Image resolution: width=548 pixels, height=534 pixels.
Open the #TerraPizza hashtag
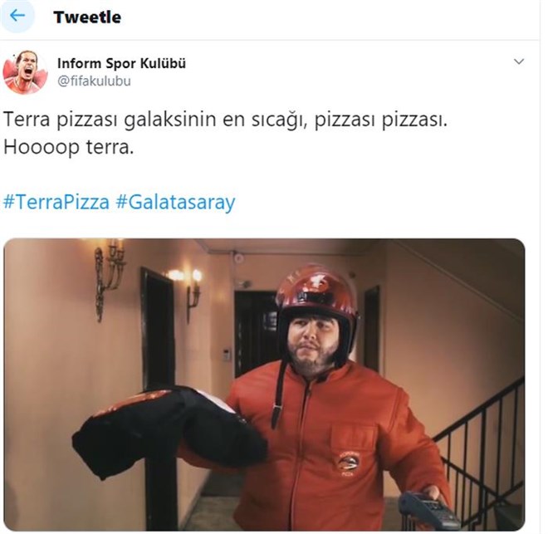[56, 202]
